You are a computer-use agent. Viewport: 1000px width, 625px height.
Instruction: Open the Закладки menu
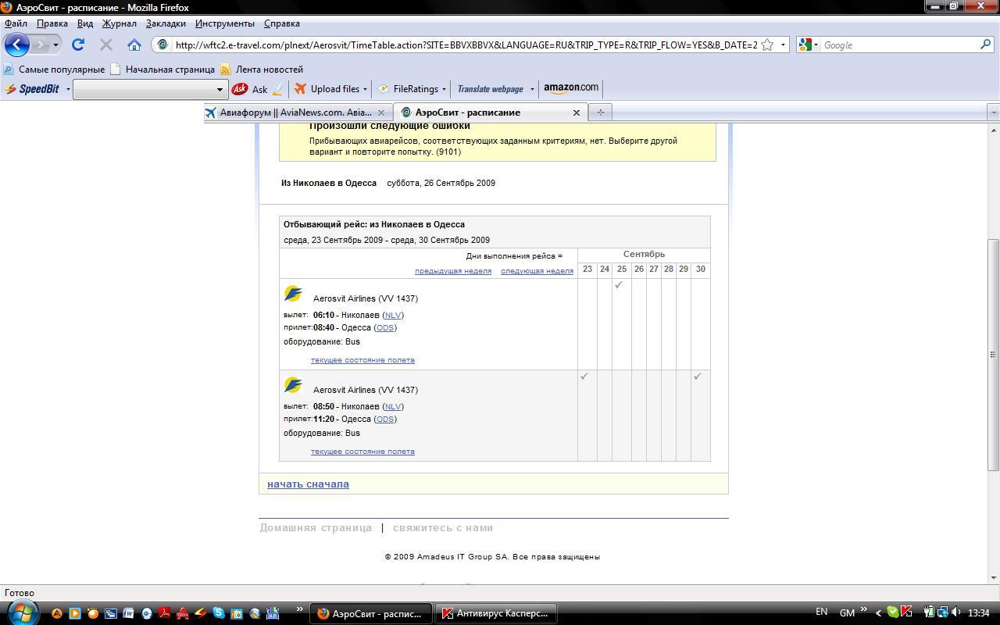(x=166, y=23)
